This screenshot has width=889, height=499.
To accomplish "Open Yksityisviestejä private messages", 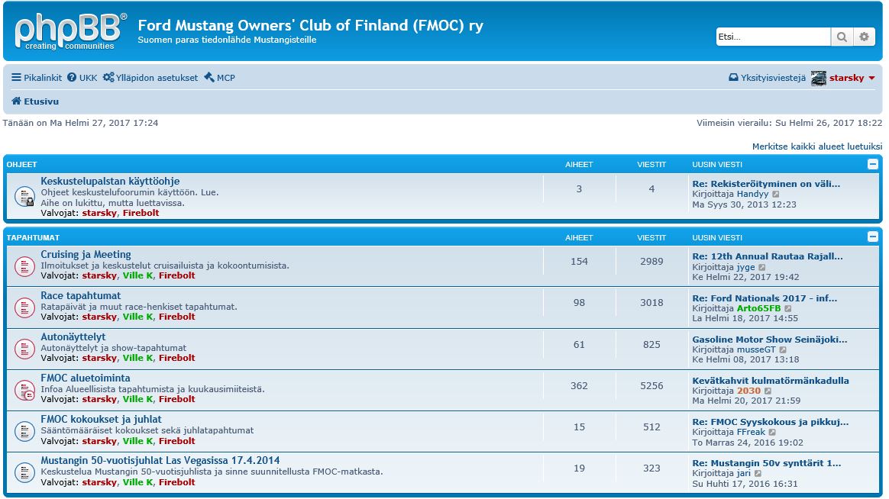I will [x=768, y=78].
